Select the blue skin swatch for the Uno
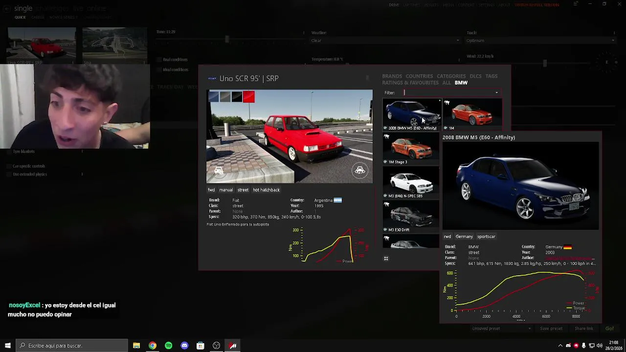This screenshot has height=352, width=626. tap(213, 97)
